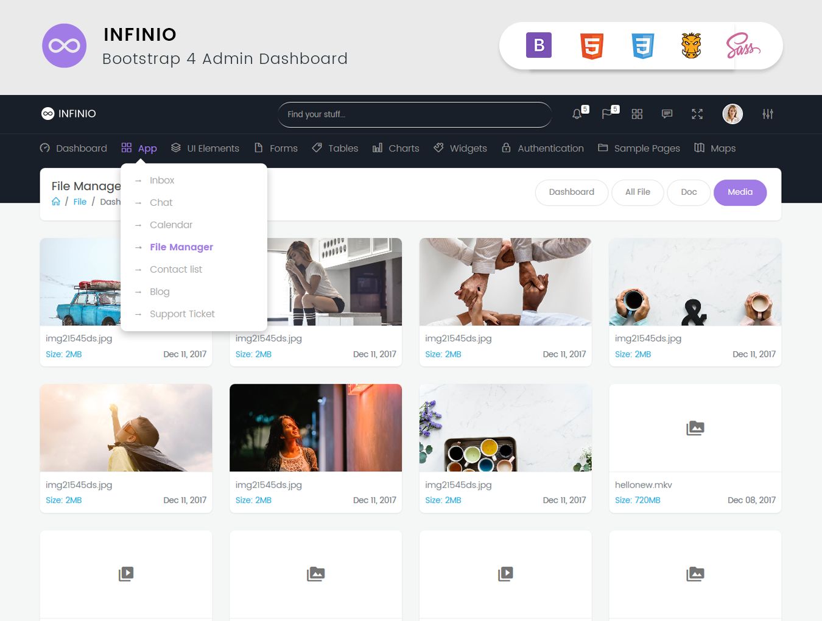Screen dimensions: 822x621
Task: Click the home icon in the breadcrumb
Action: point(56,202)
